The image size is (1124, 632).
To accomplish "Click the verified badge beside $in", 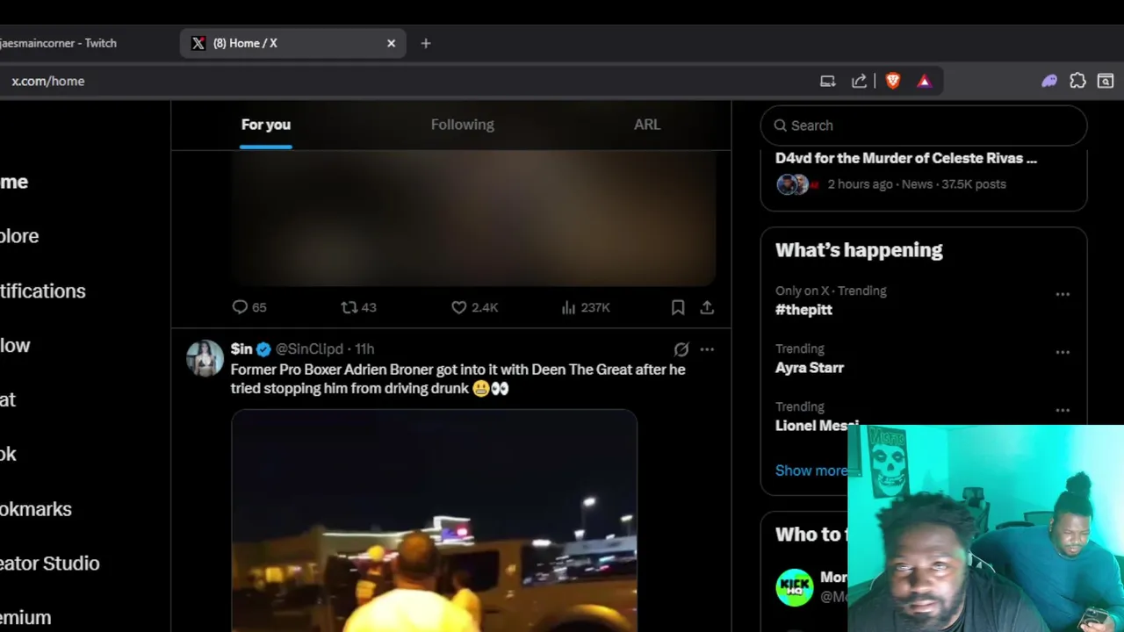I will point(263,349).
